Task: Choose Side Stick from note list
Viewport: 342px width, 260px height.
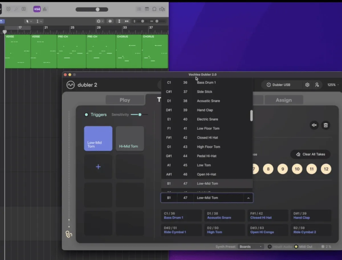Action: point(207,92)
